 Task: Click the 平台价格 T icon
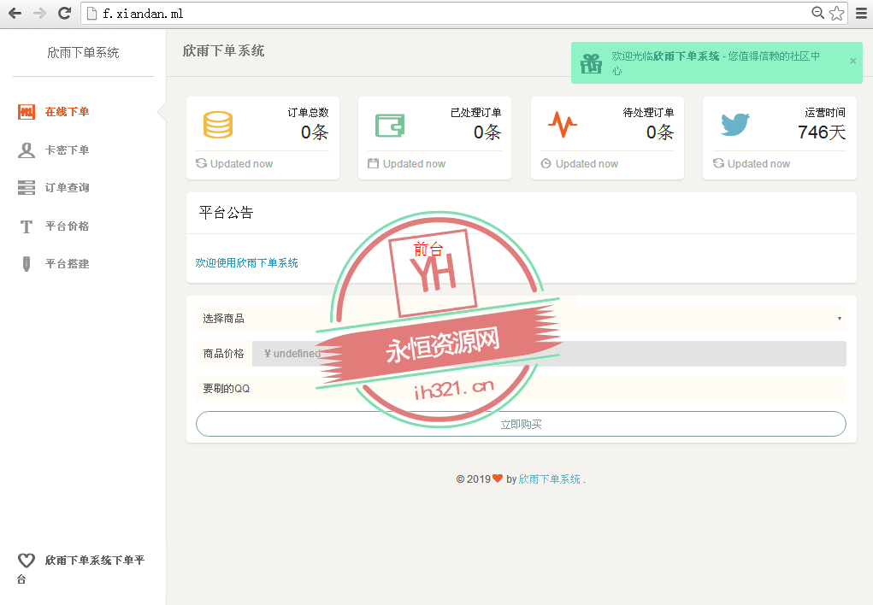25,226
